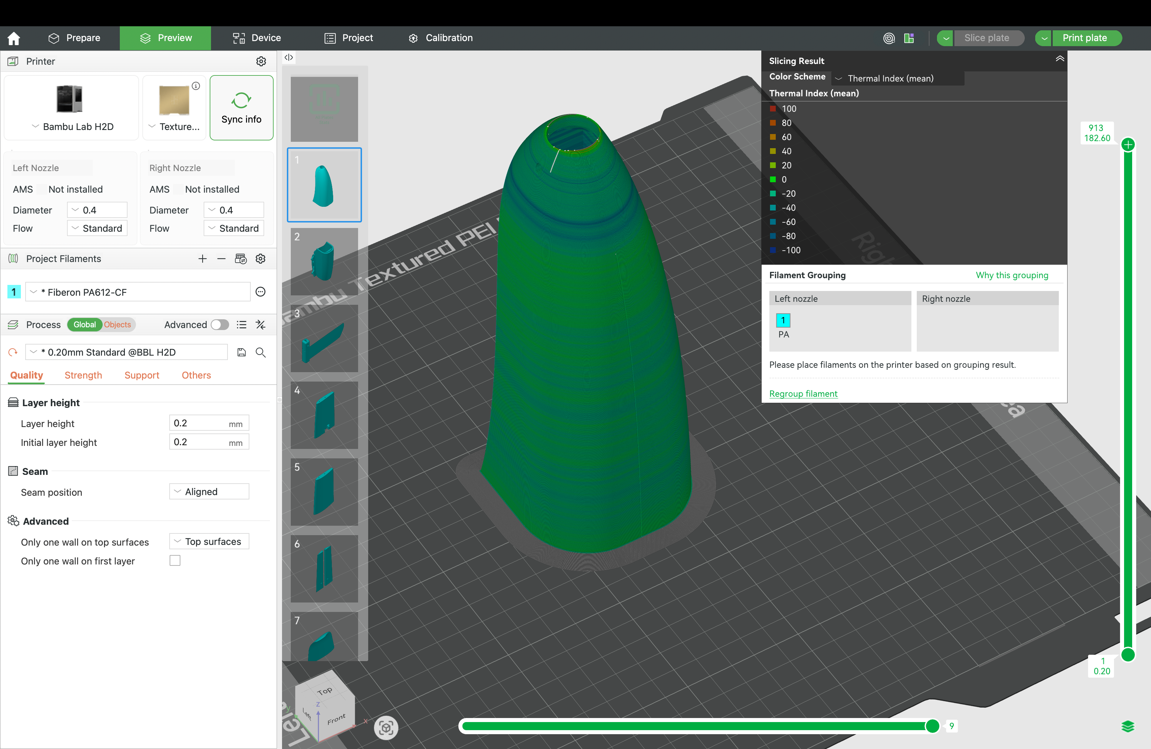Screen dimensions: 1151x749
Task: Open the filament settings gear
Action: (x=260, y=259)
